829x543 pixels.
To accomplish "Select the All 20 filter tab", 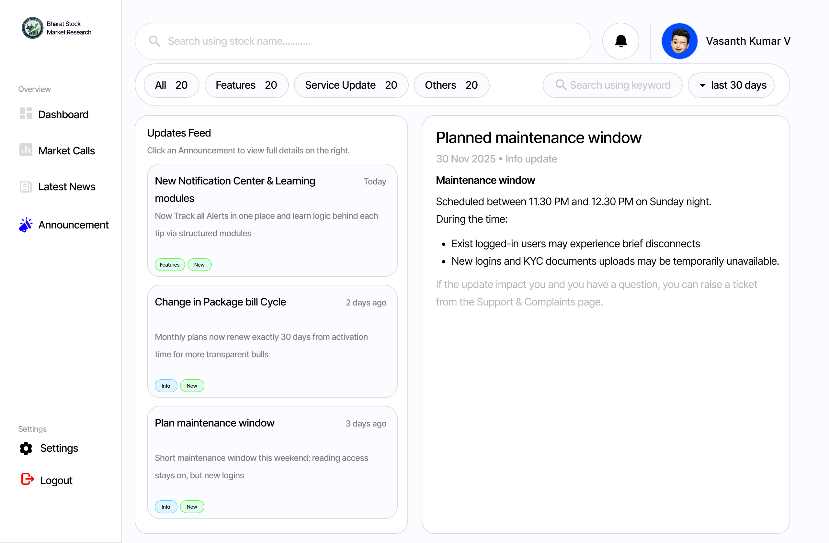I will [171, 85].
